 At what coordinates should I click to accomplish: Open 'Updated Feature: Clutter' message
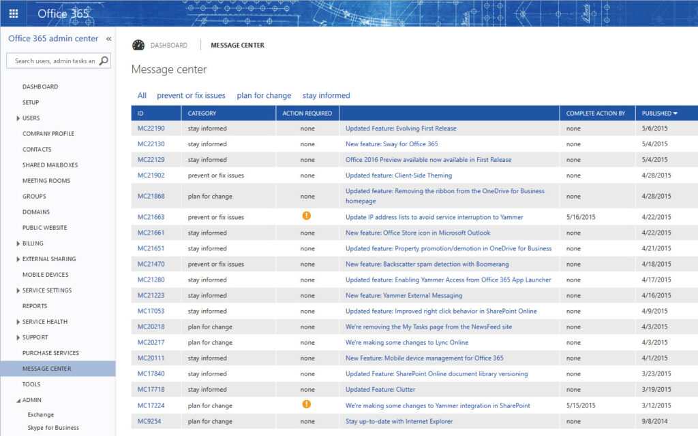point(380,389)
